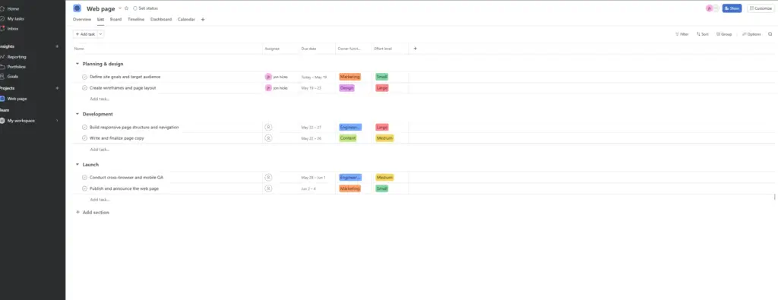Switch to the Calendar tab
Viewport: 778px width, 300px height.
click(x=186, y=19)
